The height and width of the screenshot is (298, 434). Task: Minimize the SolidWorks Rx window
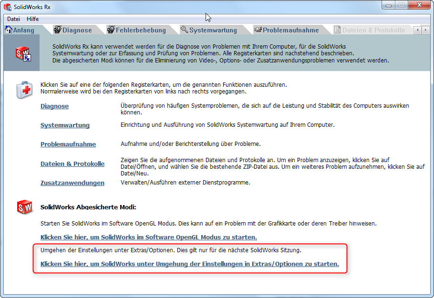coord(389,5)
